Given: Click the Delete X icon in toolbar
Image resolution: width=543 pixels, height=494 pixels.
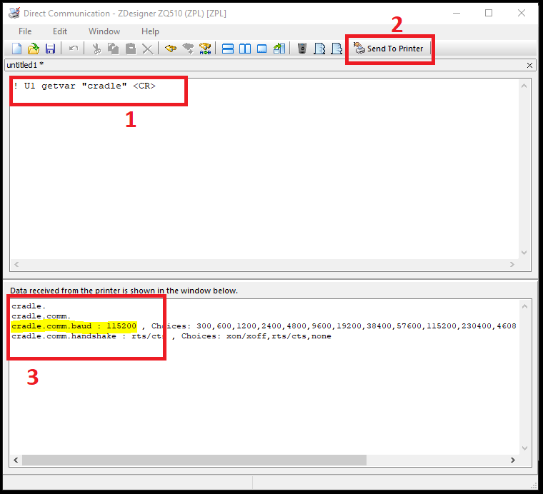Looking at the screenshot, I should (x=147, y=49).
